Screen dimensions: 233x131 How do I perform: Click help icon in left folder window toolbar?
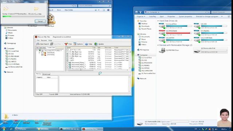tap(108, 10)
